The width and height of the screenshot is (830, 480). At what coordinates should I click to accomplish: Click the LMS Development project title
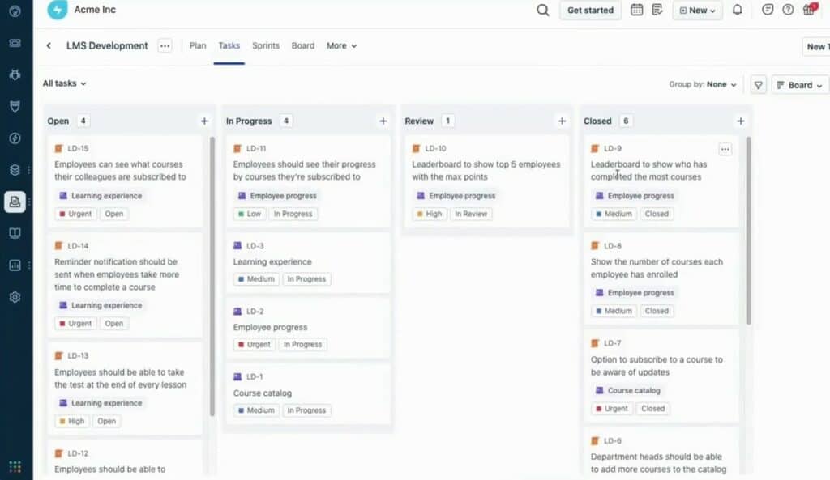coord(107,46)
